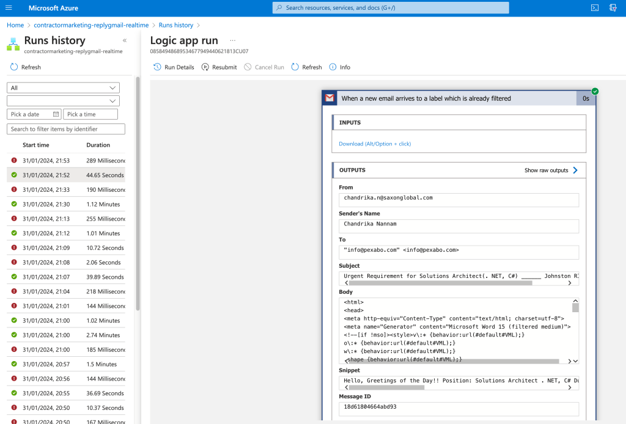Screen dimensions: 626x424
Task: Open Run Details
Action: click(174, 67)
